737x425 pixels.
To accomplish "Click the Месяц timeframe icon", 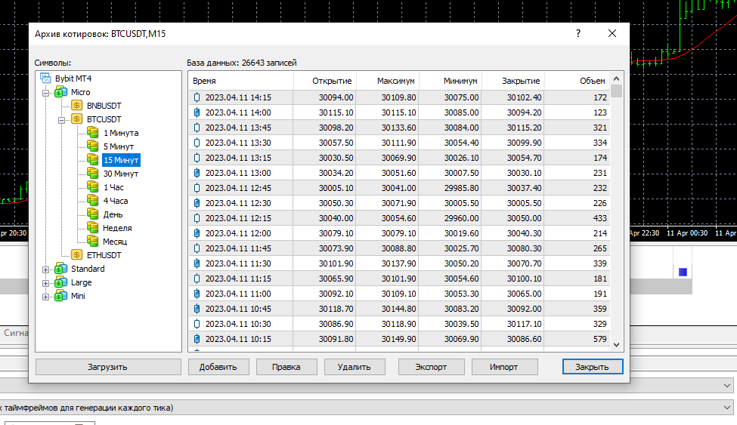I will [92, 242].
